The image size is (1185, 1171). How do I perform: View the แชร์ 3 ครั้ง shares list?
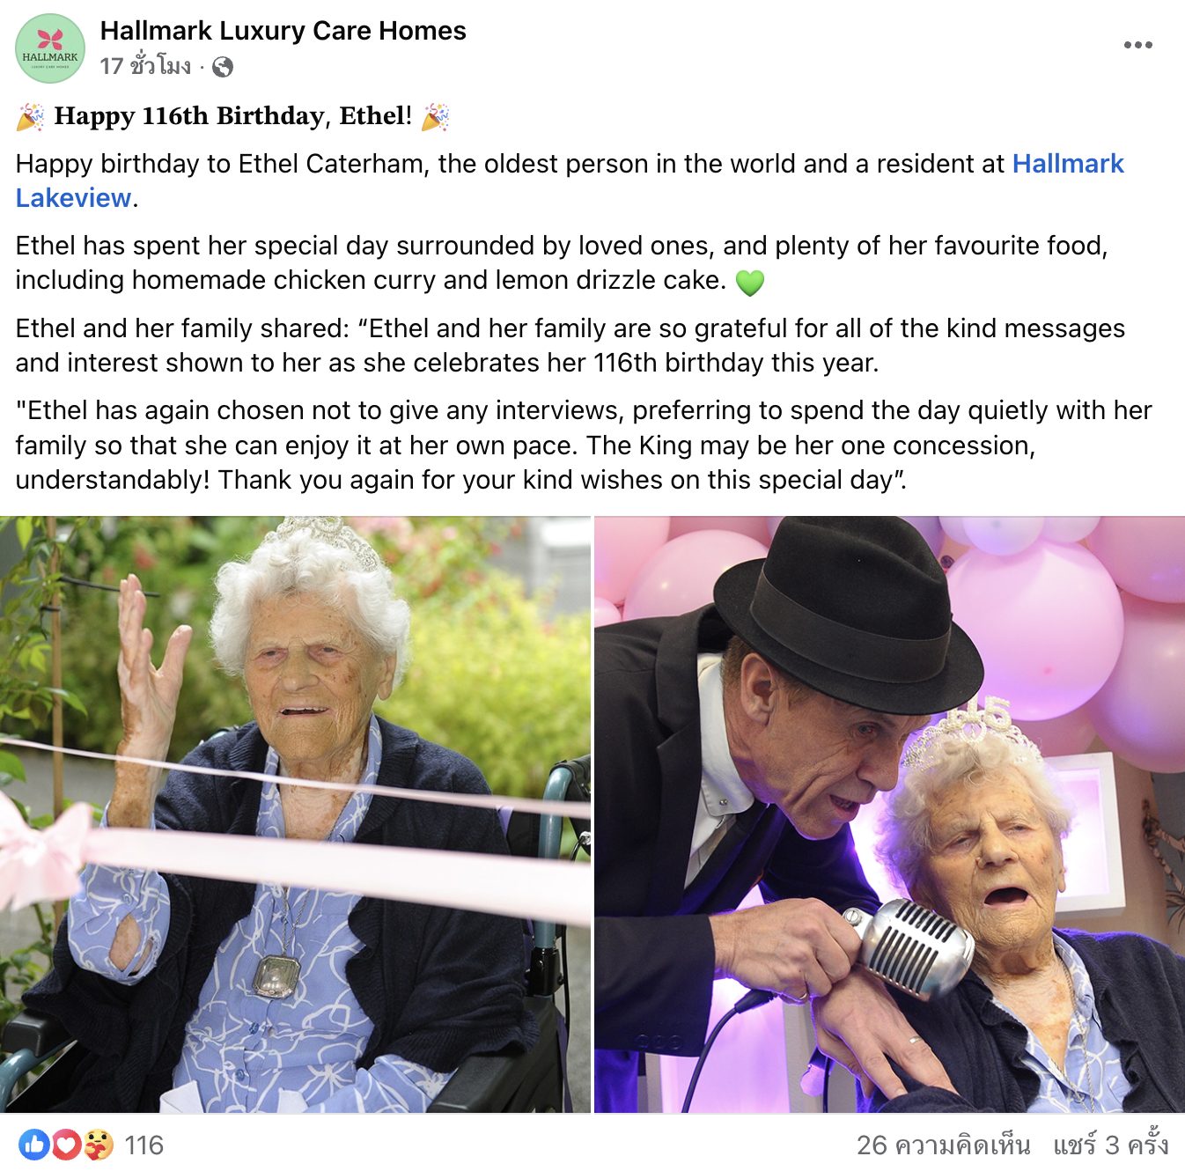(1111, 1145)
